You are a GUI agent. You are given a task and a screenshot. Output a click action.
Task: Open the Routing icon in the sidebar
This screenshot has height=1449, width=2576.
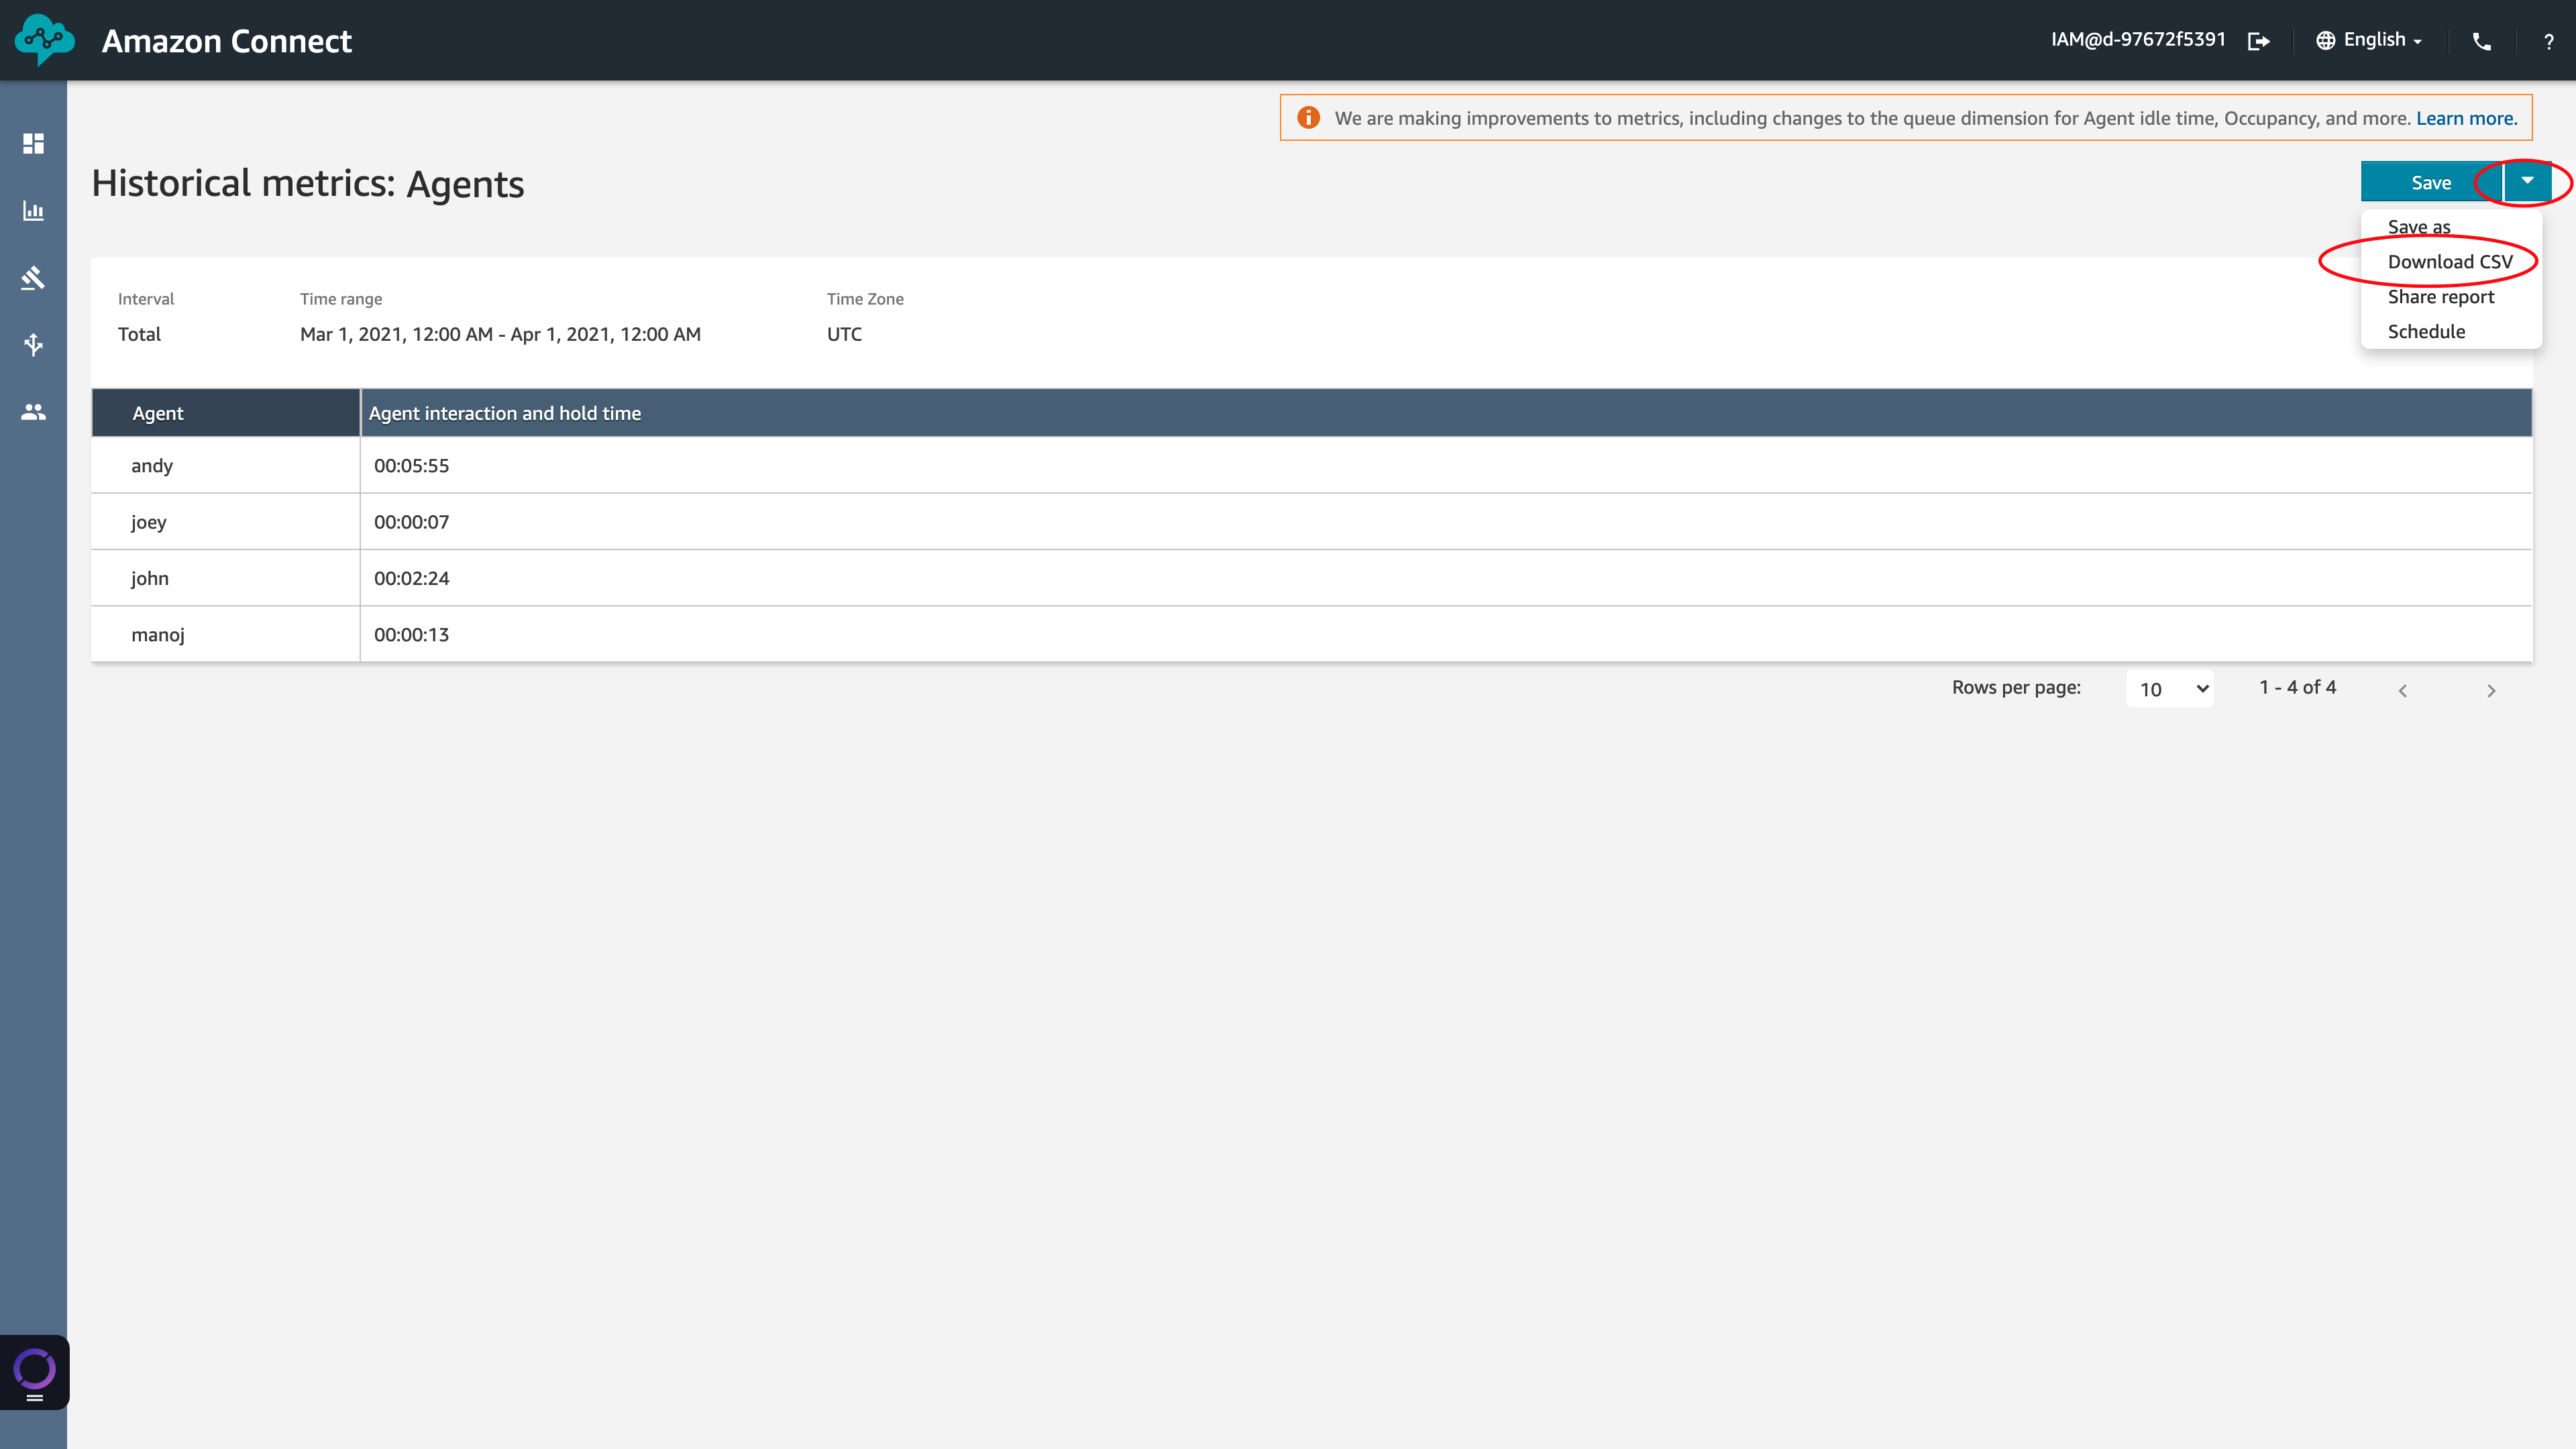(33, 344)
